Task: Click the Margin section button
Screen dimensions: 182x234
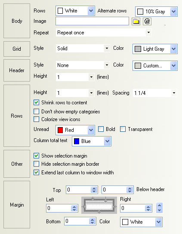Action: pos(17,205)
